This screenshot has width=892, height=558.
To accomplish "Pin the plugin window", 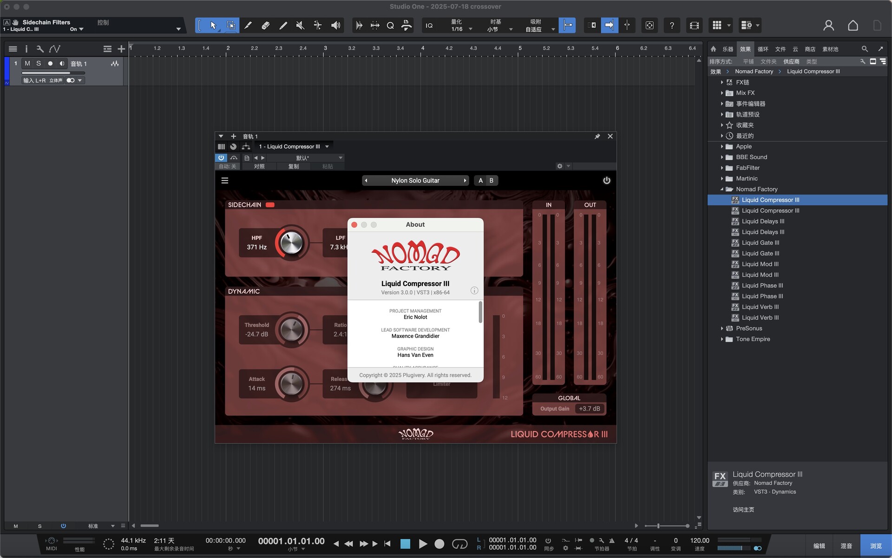I will pyautogui.click(x=597, y=136).
